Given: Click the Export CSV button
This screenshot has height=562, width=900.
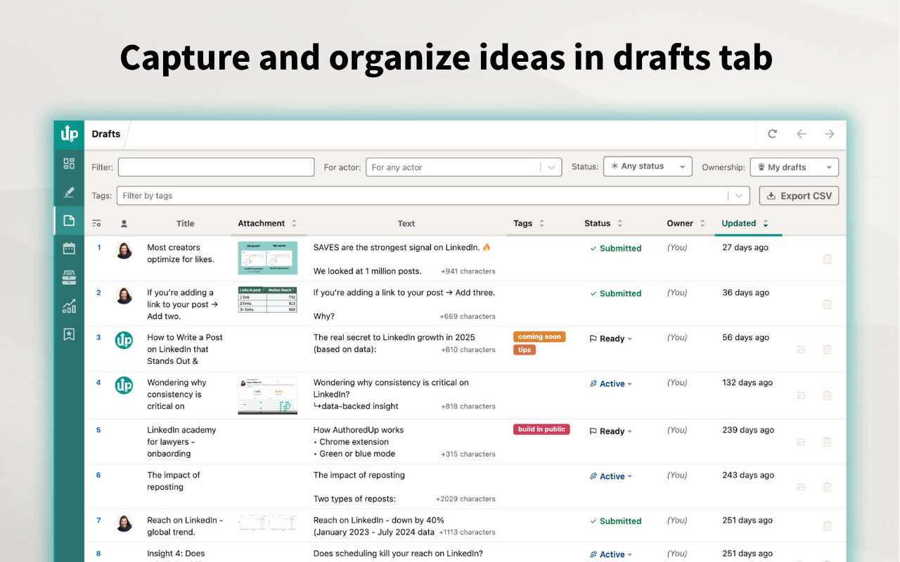Looking at the screenshot, I should click(x=799, y=196).
